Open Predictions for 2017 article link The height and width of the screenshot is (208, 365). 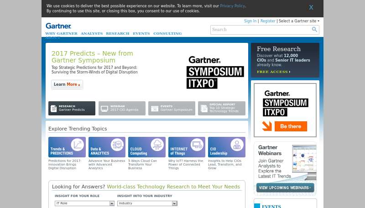pos(65,165)
